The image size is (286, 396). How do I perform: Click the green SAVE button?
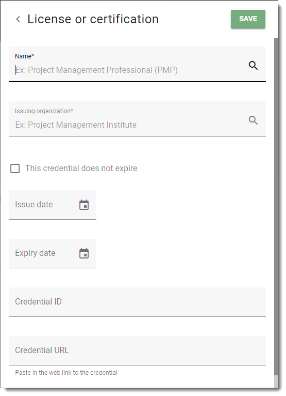click(248, 19)
